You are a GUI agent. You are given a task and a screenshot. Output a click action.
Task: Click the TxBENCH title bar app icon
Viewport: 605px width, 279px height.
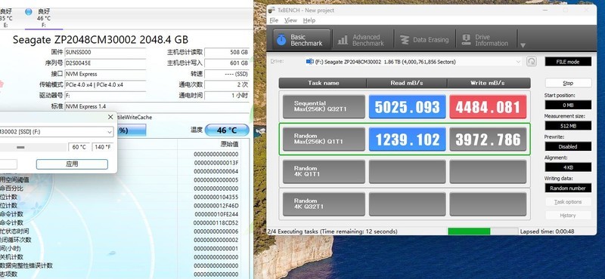[x=271, y=10]
